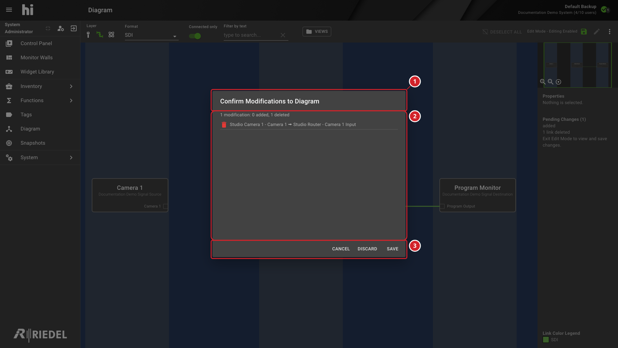Screen dimensions: 618x348
Task: Click the diagram minimap thumbnail
Action: click(x=577, y=65)
